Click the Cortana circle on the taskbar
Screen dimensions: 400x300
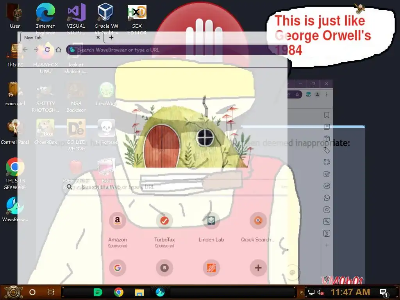pos(32,292)
